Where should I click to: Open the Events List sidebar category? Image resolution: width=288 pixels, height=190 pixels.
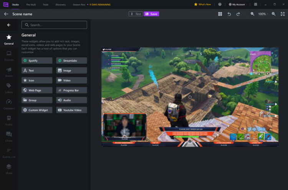pyautogui.click(x=9, y=152)
